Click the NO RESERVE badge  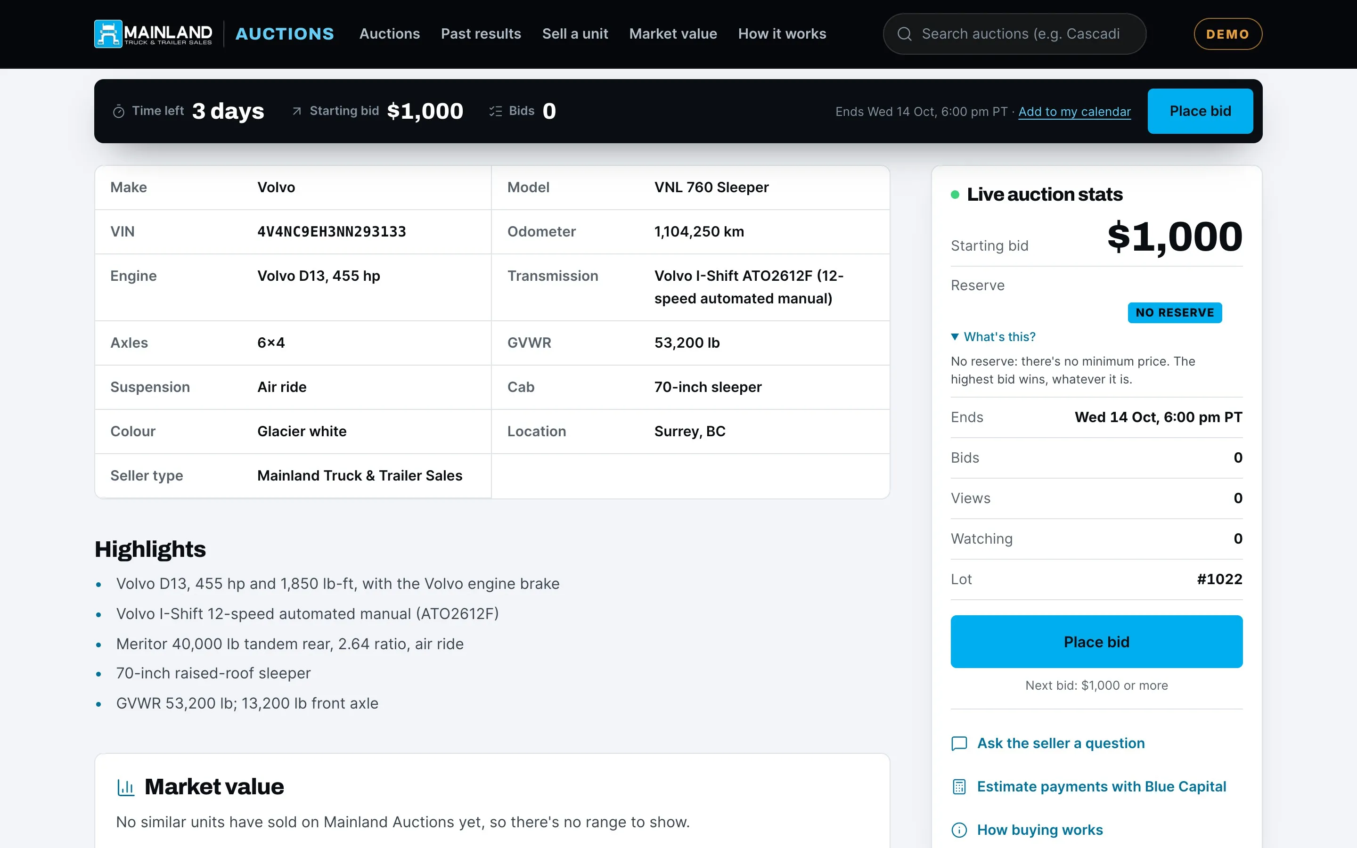1175,312
